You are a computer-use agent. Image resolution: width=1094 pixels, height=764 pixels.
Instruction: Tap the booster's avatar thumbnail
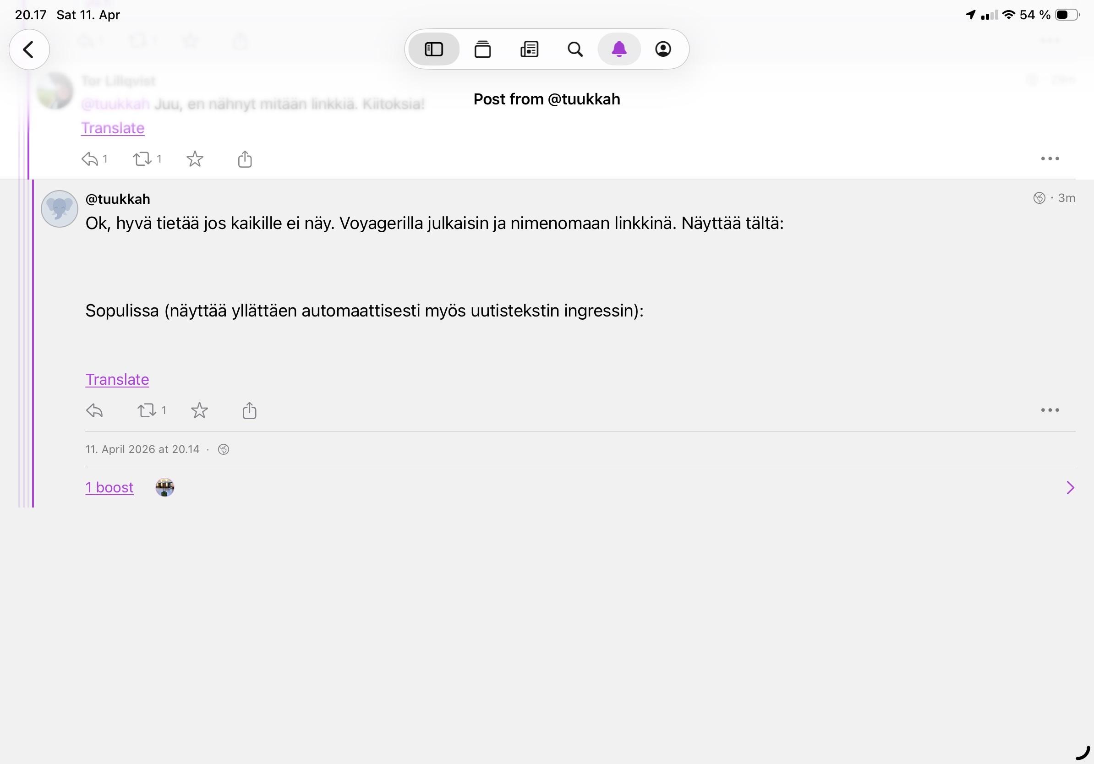click(165, 487)
